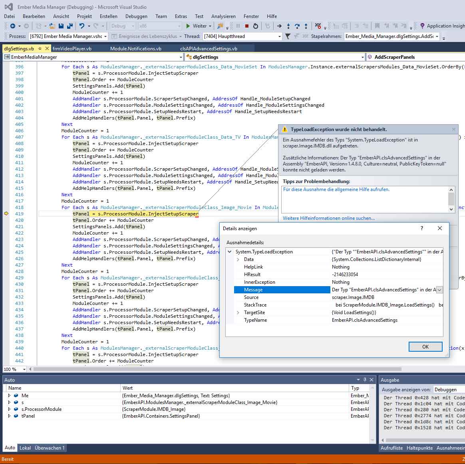
Task: Switch to the Module.Notifications.vb tab
Action: pos(136,49)
